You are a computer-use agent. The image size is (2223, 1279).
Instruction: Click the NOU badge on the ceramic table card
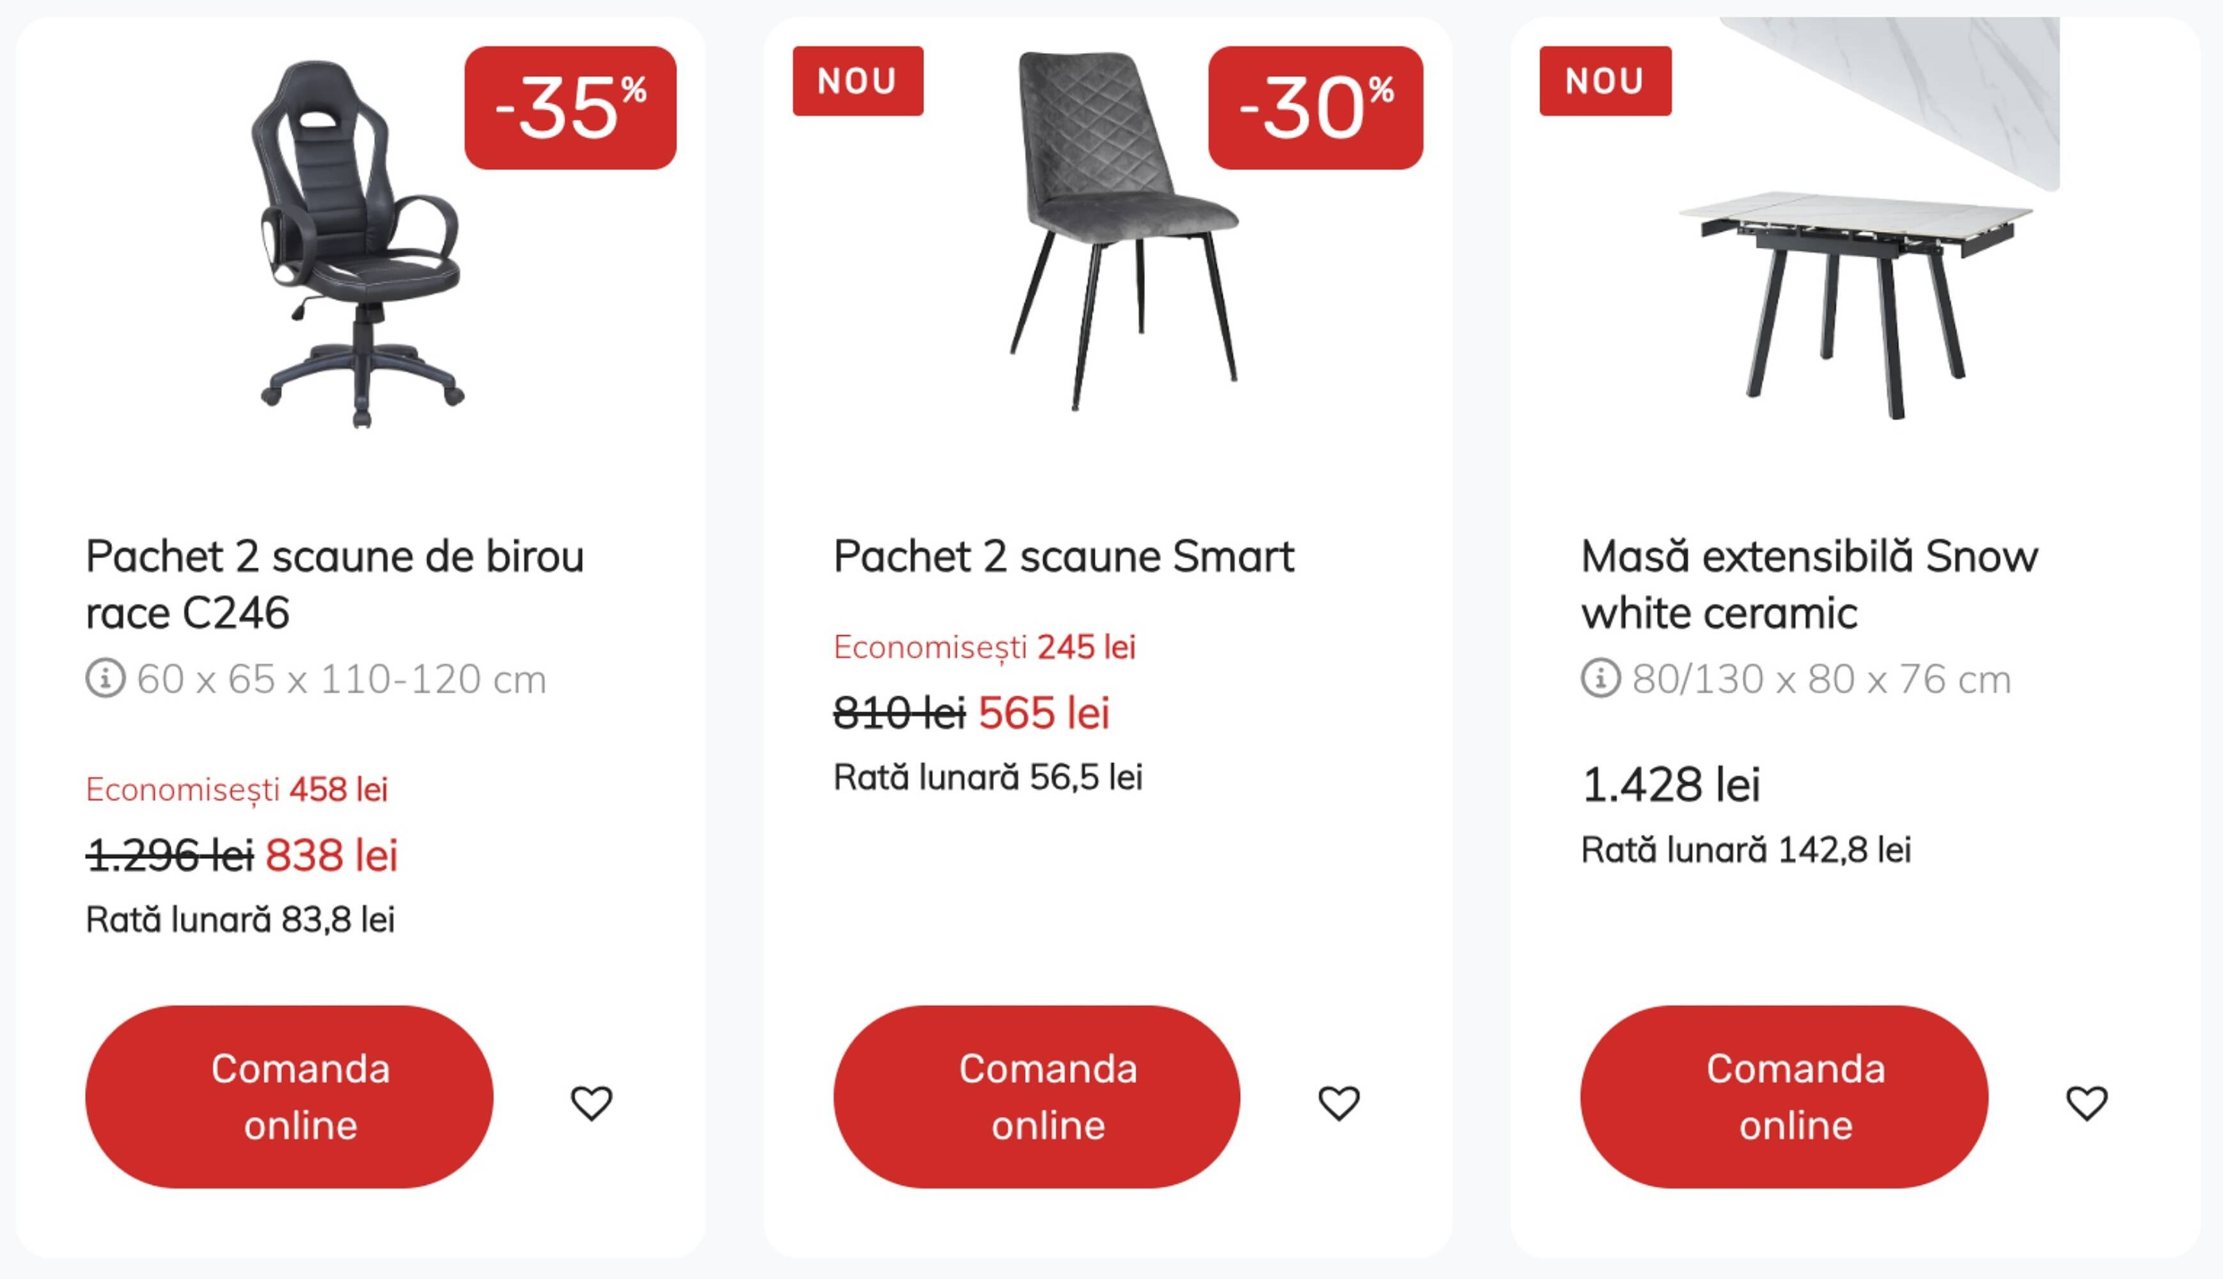(x=1606, y=82)
